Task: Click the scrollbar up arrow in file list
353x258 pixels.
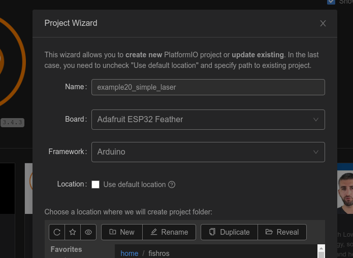Action: (320, 248)
